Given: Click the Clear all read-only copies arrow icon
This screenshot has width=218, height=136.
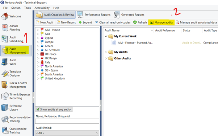Looking at the screenshot, I should tap(97, 22).
